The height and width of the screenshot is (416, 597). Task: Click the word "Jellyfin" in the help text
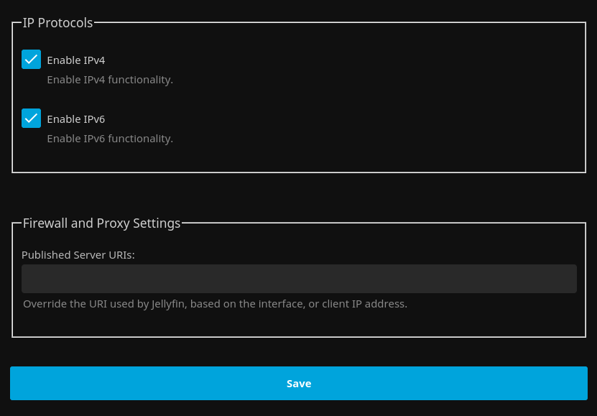pyautogui.click(x=170, y=304)
